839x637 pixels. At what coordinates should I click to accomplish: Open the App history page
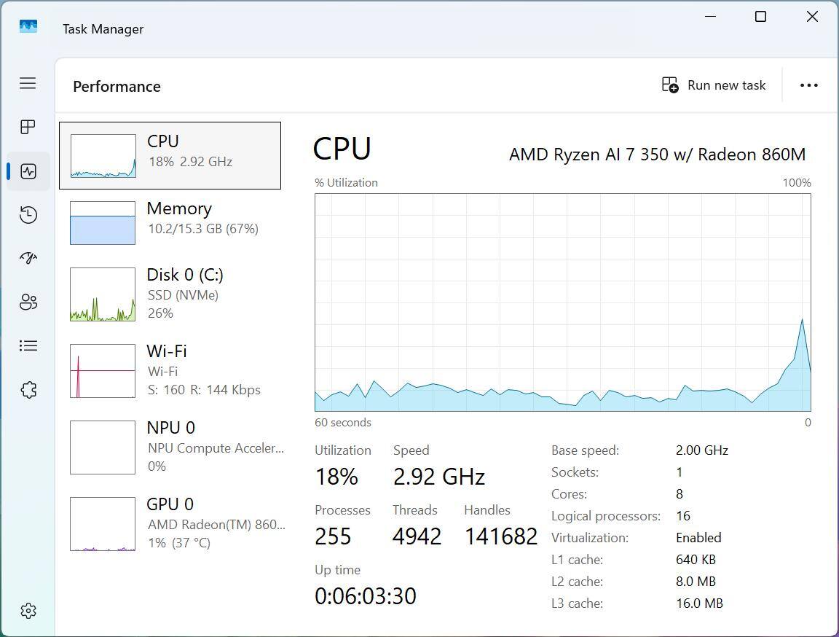point(28,215)
